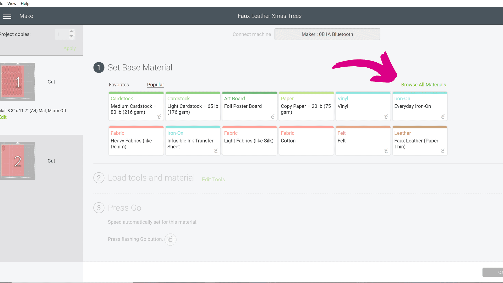Click the Project copies input field
The height and width of the screenshot is (283, 503).
click(x=61, y=34)
